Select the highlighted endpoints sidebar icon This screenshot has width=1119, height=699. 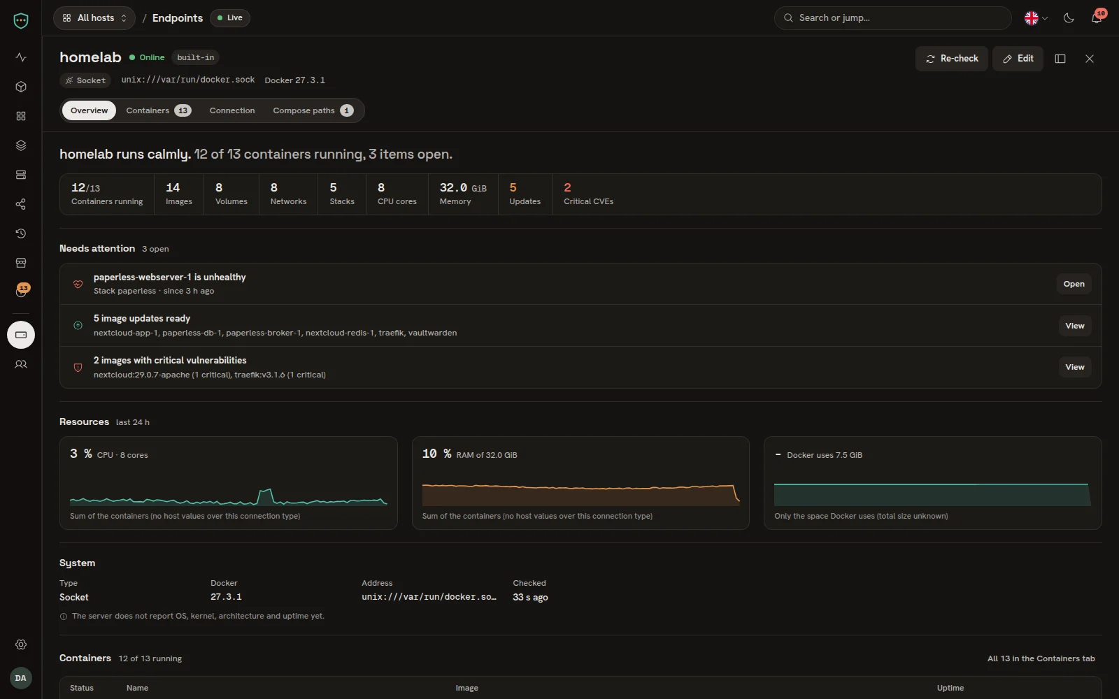tap(21, 335)
